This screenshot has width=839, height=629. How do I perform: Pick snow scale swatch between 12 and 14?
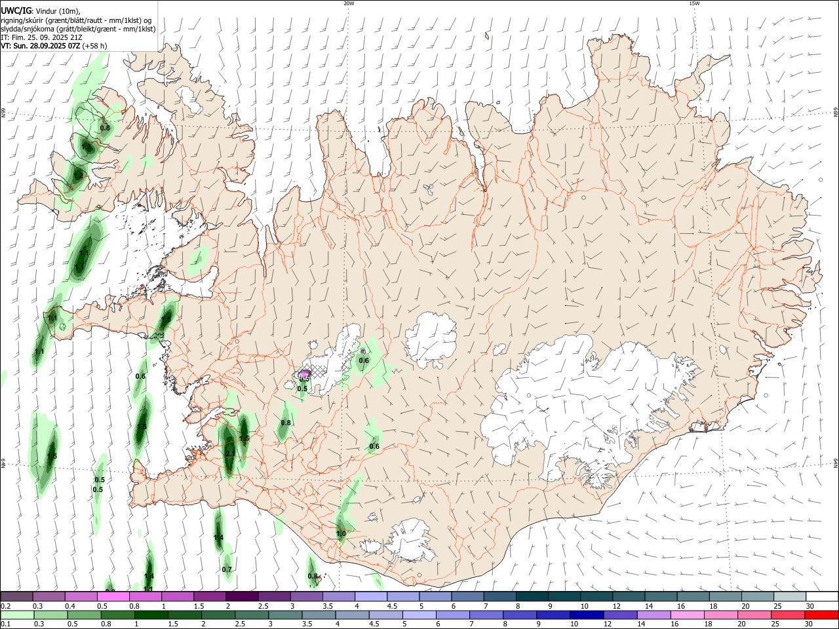pos(629,596)
